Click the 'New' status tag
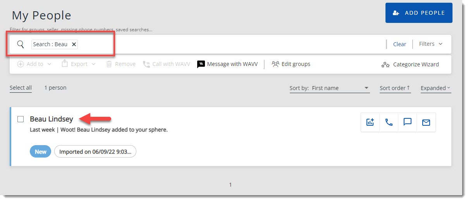 [40, 152]
